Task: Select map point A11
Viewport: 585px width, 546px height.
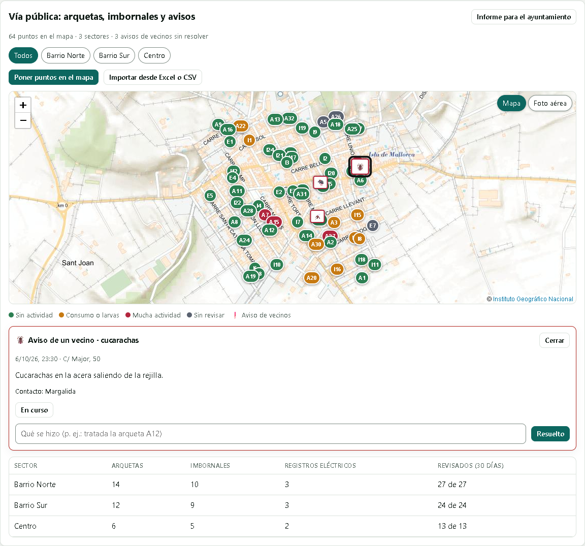Action: point(237,191)
